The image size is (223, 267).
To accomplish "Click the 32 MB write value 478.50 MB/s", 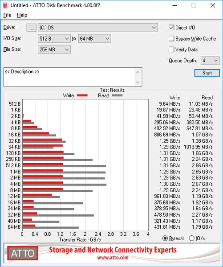I will click(167, 215).
